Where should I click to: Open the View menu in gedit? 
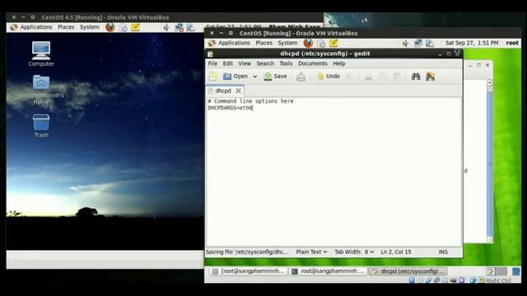[x=245, y=63]
